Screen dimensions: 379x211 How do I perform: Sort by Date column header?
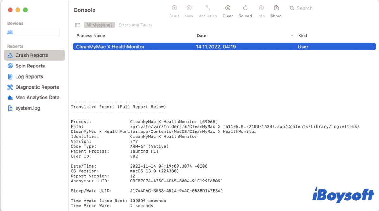pos(201,36)
